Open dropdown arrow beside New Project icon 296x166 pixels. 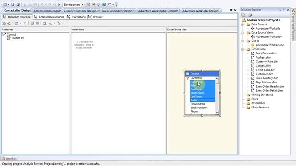pos(8,5)
